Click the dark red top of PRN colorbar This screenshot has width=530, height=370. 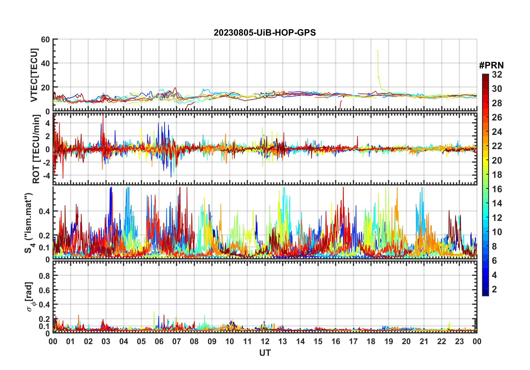click(x=485, y=76)
